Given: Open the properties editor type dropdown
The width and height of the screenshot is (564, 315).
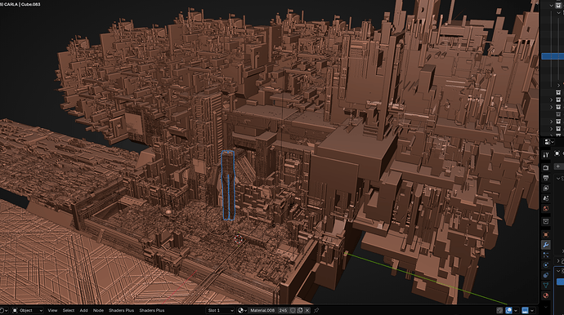Looking at the screenshot, I should 548,142.
